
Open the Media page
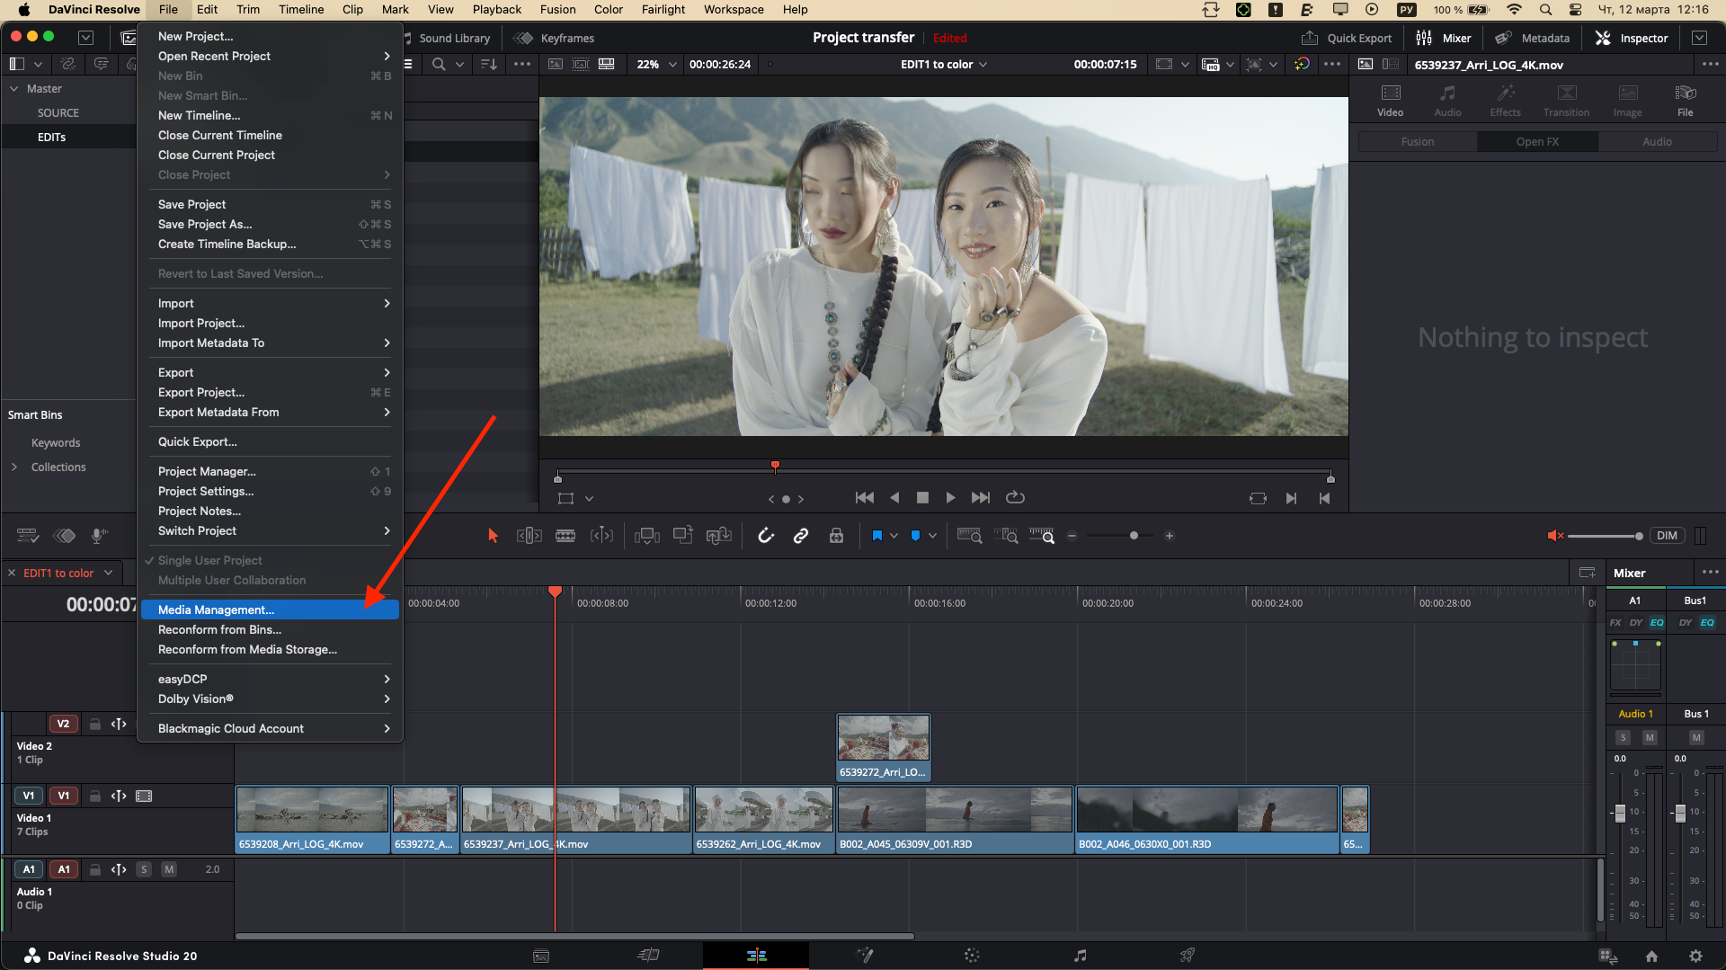[x=541, y=956]
